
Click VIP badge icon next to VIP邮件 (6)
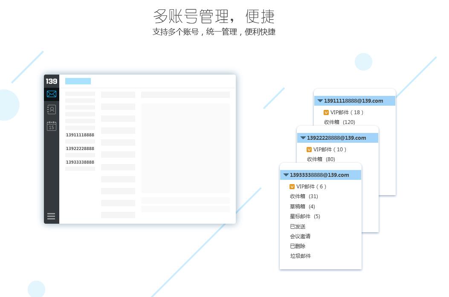(292, 187)
